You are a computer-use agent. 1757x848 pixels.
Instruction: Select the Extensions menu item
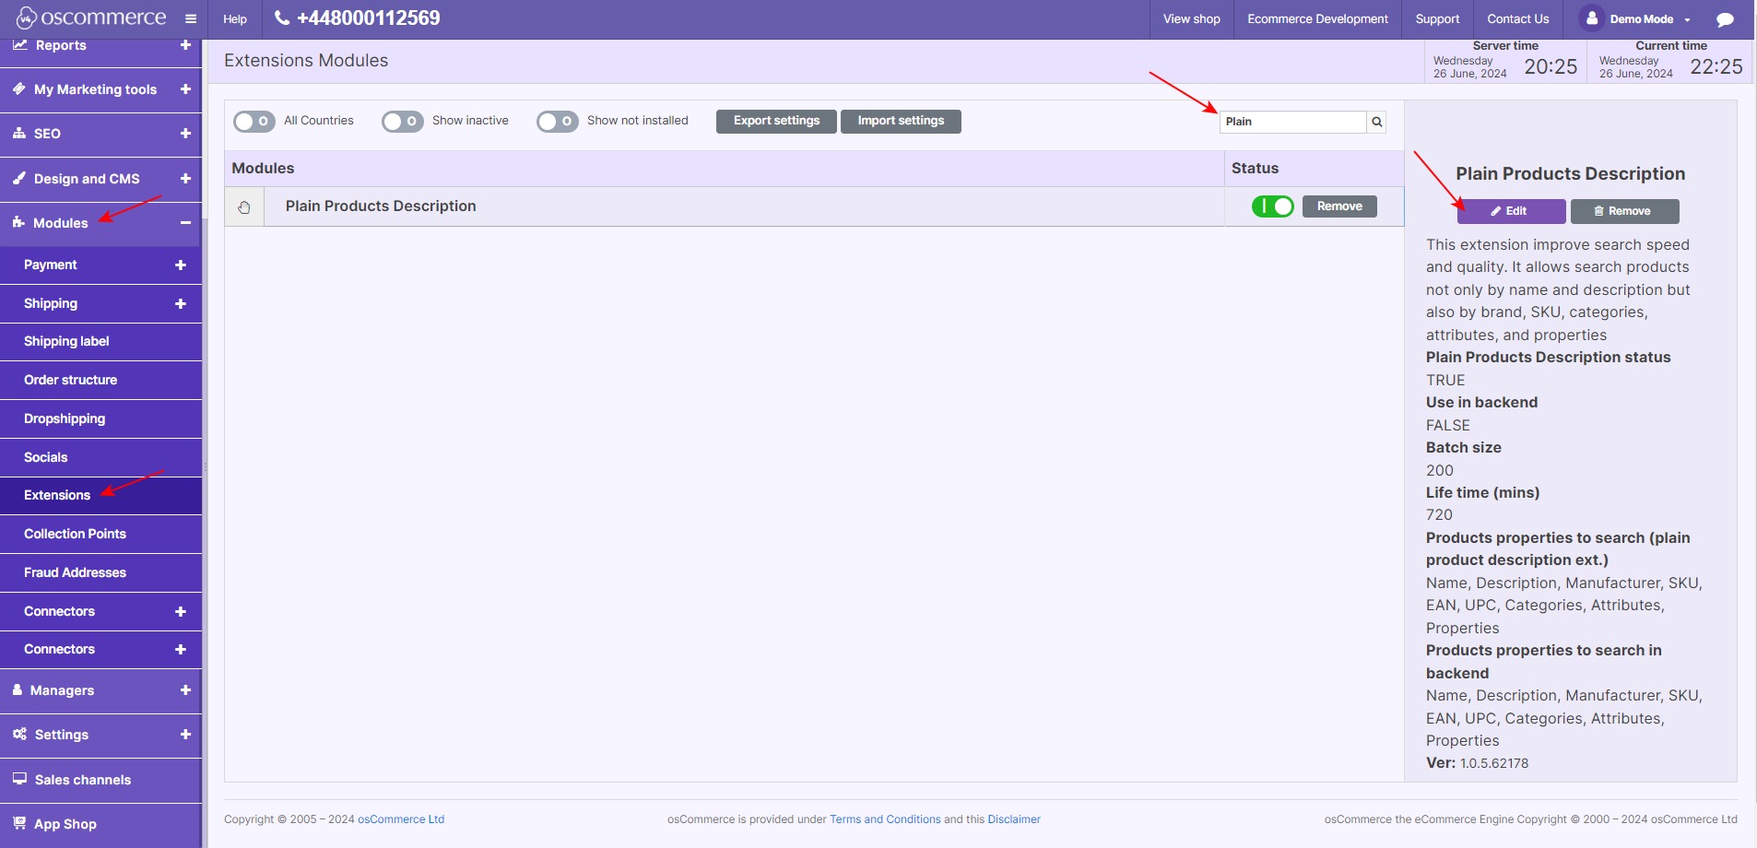click(100, 495)
